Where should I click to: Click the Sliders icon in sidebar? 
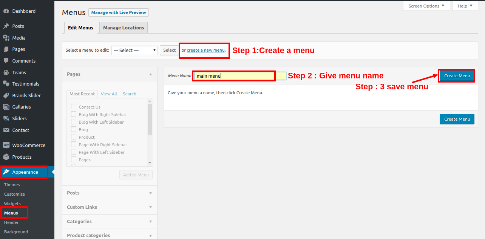[6, 118]
